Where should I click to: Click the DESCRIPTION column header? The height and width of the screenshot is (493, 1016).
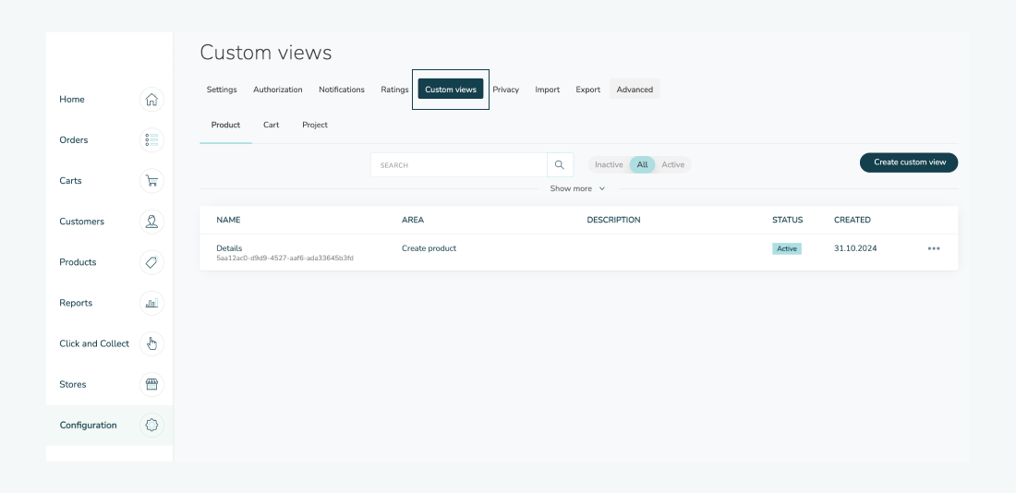click(613, 221)
